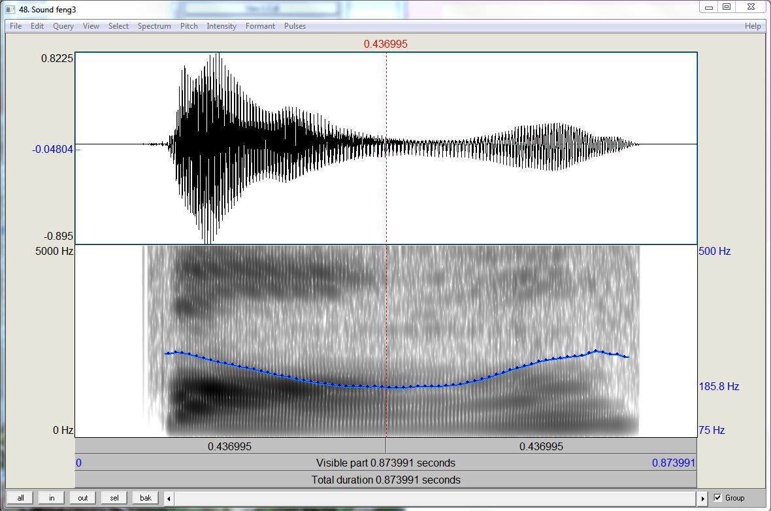Viewport: 771px width, 511px height.
Task: Maximize the Sound feng3 window
Action: coord(727,7)
